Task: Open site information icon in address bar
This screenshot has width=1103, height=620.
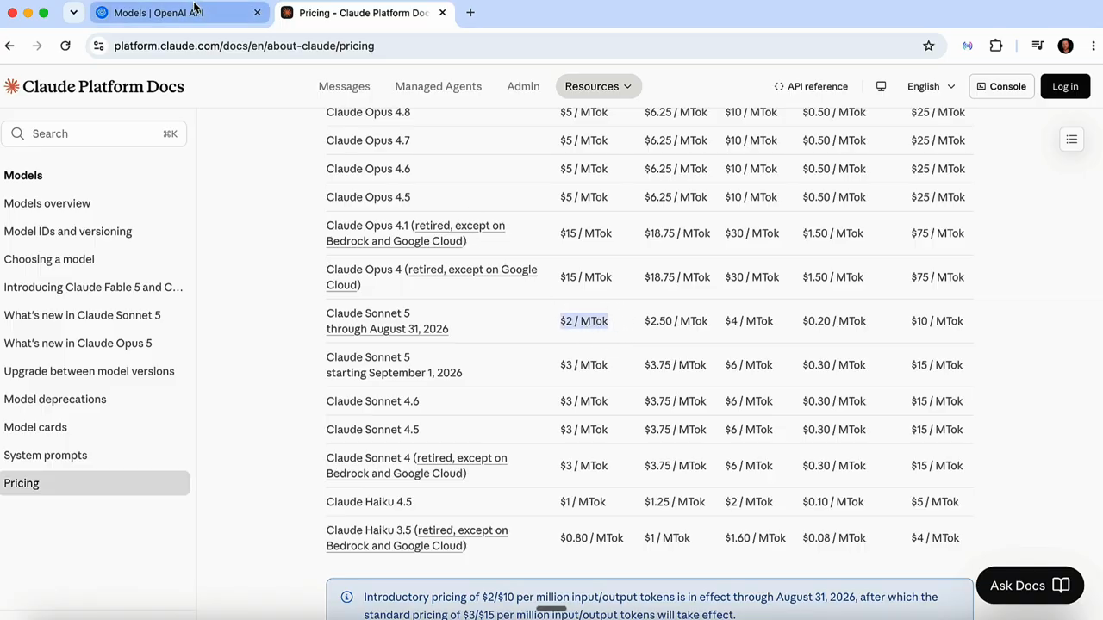Action: pos(98,46)
